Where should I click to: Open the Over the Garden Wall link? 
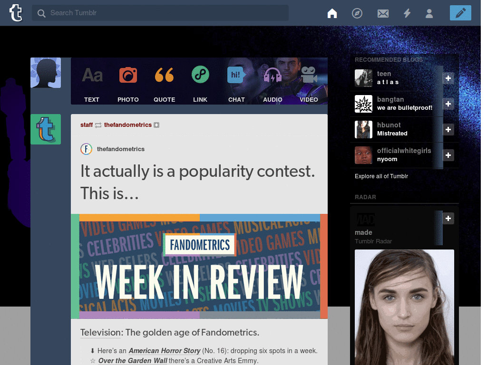click(x=133, y=361)
